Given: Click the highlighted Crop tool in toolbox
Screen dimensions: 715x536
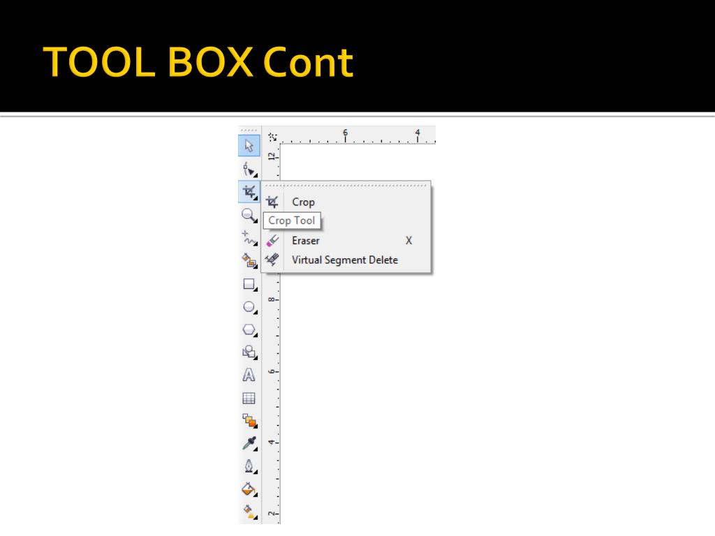Looking at the screenshot, I should coord(249,192).
